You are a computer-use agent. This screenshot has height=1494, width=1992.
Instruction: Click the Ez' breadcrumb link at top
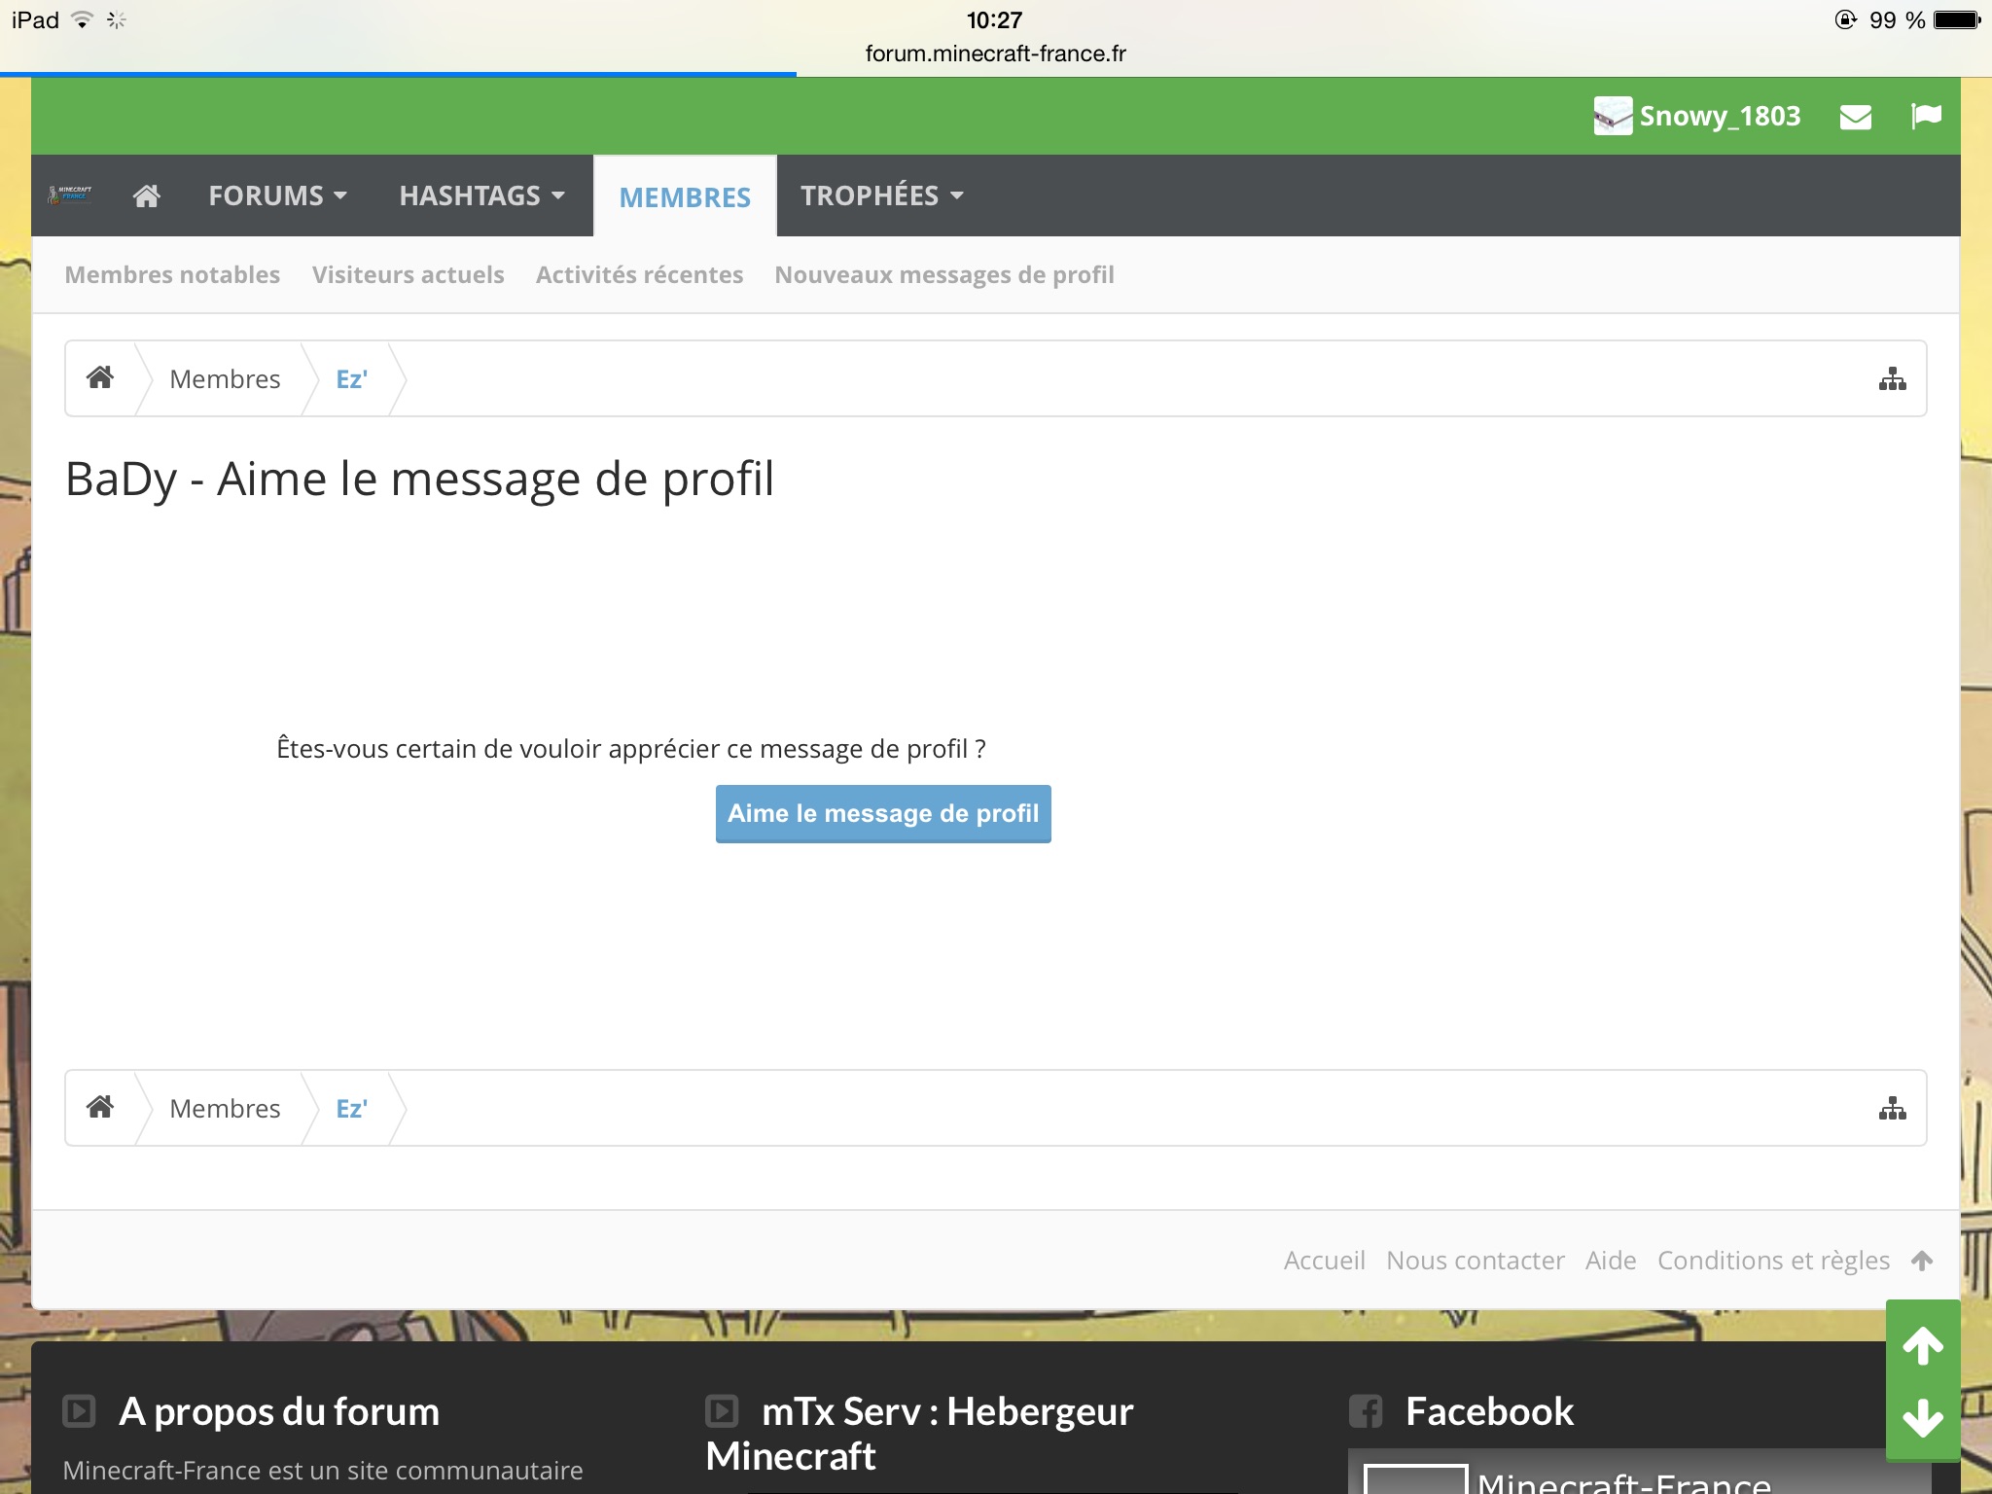(351, 379)
